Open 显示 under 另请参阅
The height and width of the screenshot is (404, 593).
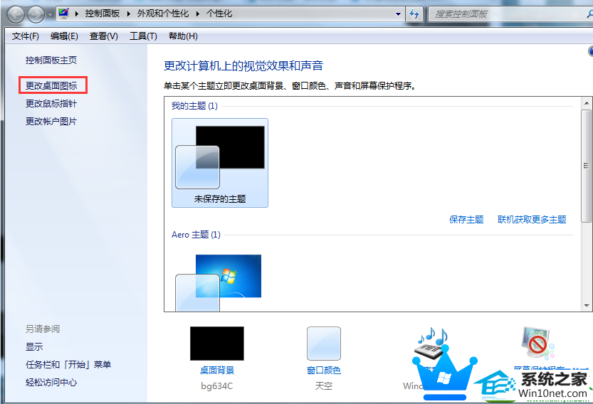coord(34,346)
